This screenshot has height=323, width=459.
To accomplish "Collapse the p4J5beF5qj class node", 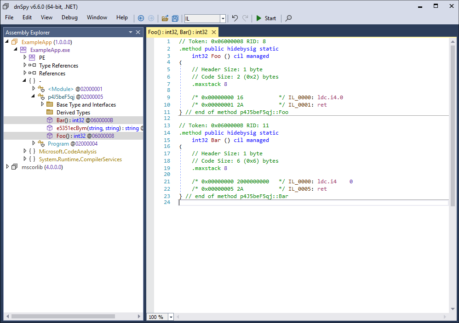I will coord(33,96).
